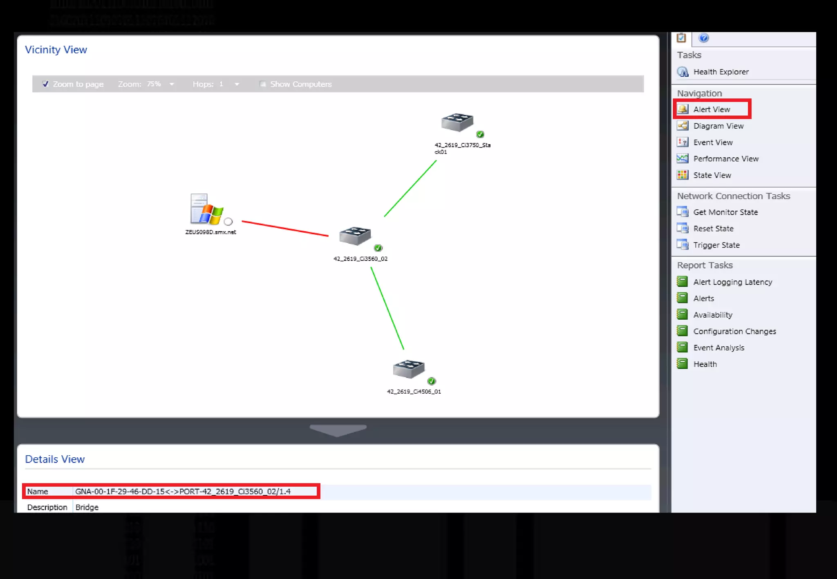Viewport: 837px width, 579px height.
Task: Open the Zoom percentage dropdown
Action: [172, 84]
